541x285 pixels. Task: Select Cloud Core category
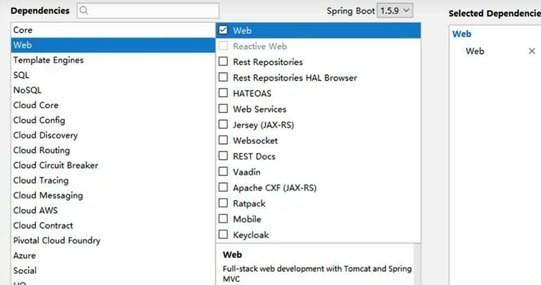pyautogui.click(x=113, y=105)
